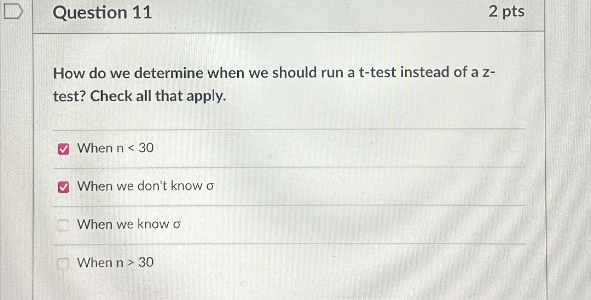
Task: Click the '2 pts' label
Action: pos(507,12)
